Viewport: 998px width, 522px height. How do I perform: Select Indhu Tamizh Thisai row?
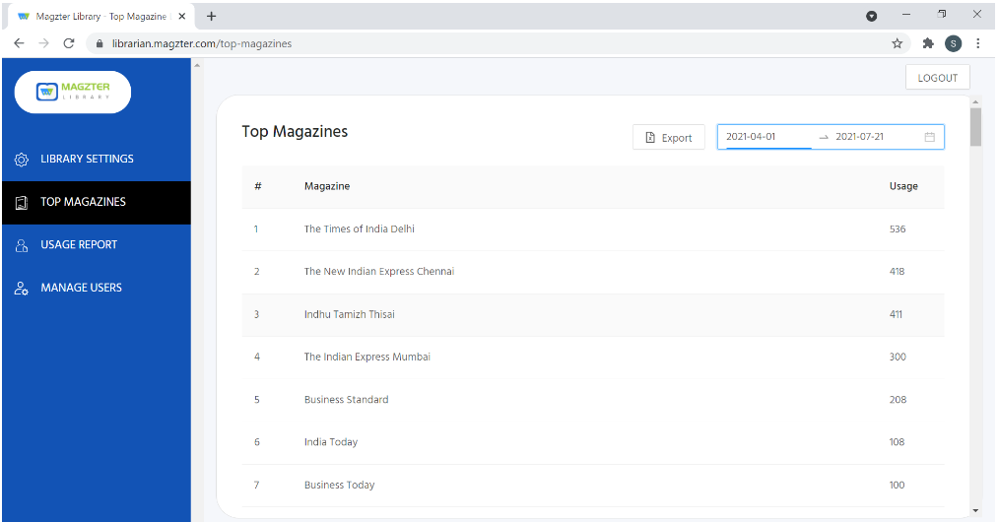[x=592, y=314]
